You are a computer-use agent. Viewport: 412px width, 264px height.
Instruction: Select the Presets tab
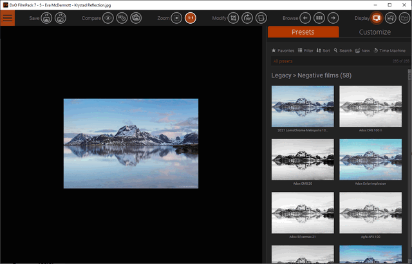[x=303, y=32]
